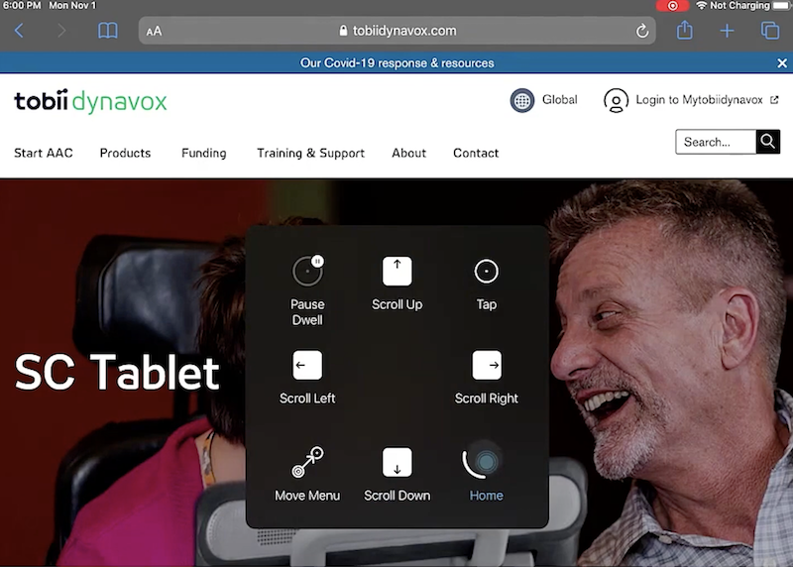Screen dimensions: 793x567
Task: Activate Pause Dwell in the gaze menu
Action: 307,271
